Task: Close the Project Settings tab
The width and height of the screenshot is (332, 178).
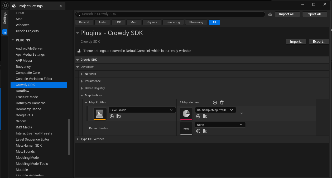Action: point(61,6)
